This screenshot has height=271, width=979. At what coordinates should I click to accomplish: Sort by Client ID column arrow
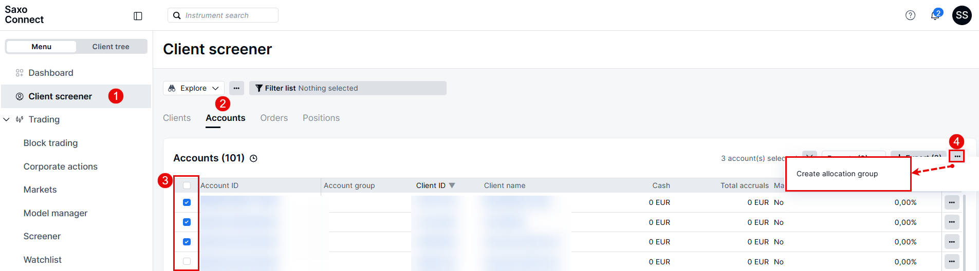tap(452, 185)
